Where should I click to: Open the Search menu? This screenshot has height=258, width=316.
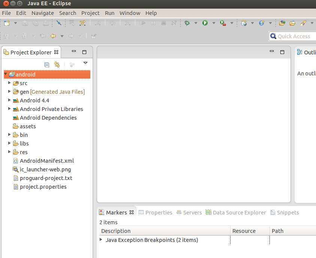pos(67,13)
